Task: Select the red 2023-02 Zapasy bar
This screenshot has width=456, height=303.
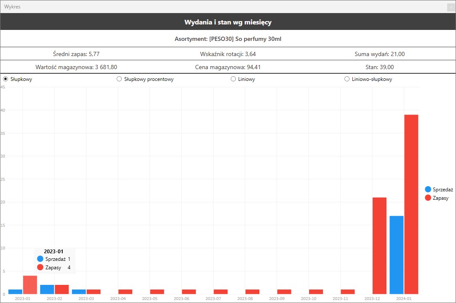Action: point(61,290)
